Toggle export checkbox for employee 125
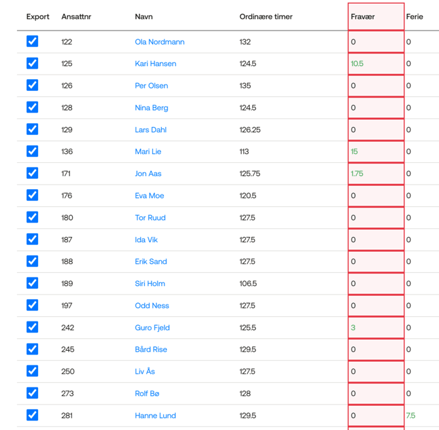 tap(32, 63)
